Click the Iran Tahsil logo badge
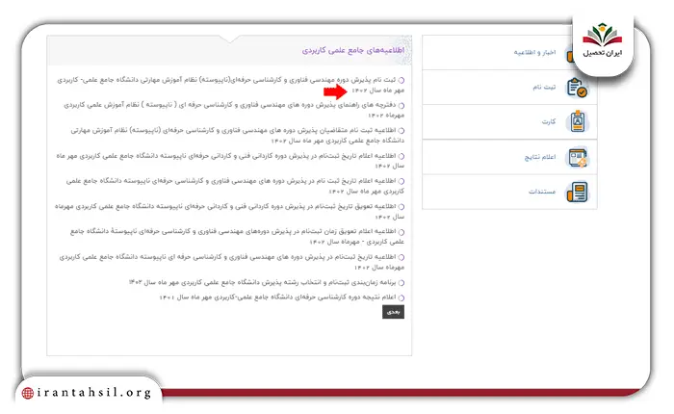Screen dimensions: 674x414 click(603, 41)
